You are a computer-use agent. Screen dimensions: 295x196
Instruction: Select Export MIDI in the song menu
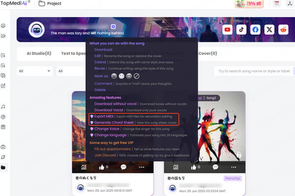104,116
